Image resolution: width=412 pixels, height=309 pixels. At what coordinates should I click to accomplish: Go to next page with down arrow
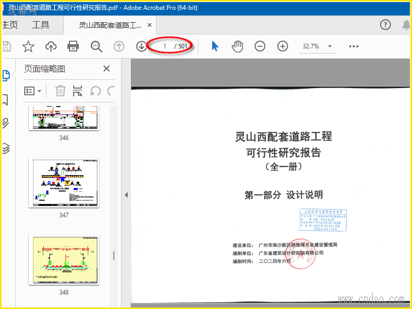pyautogui.click(x=141, y=46)
